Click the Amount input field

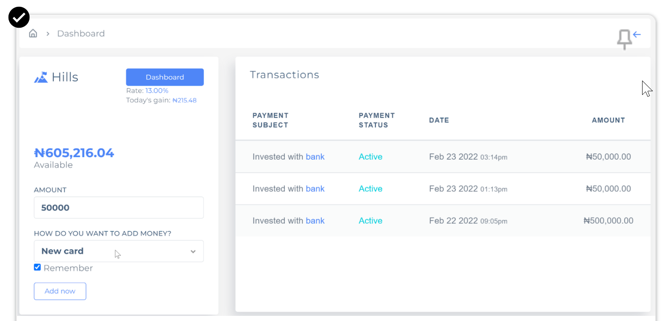119,208
